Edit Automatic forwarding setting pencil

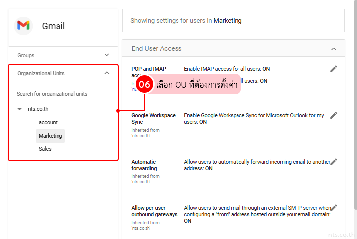tap(334, 162)
